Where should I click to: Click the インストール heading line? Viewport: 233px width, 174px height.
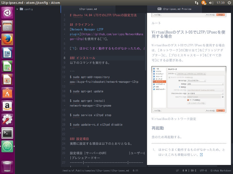pyautogui.click(x=82, y=58)
